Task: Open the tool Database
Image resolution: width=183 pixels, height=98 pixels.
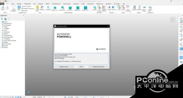Action: click(42, 8)
